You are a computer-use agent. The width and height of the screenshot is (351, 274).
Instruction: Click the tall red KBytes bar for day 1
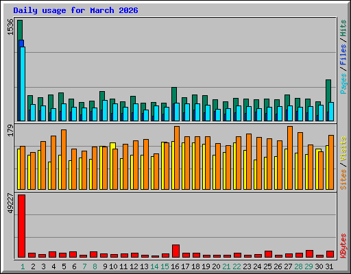(22, 226)
